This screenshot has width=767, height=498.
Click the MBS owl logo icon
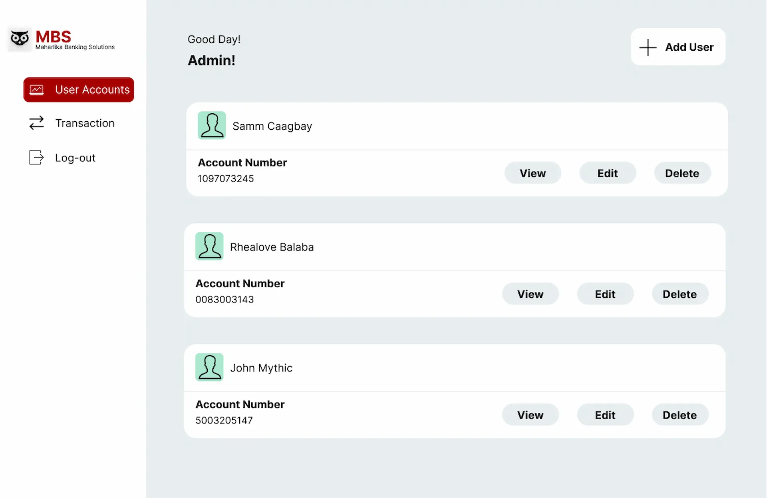20,39
